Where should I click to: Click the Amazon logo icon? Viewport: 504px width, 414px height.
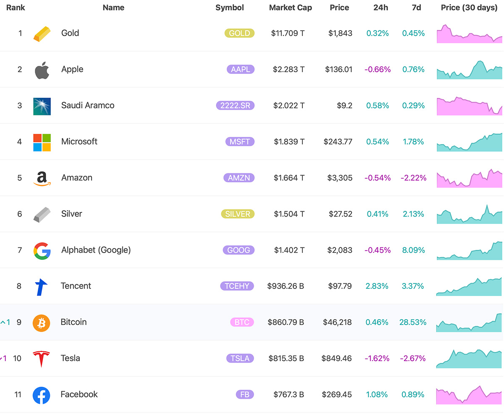[42, 178]
